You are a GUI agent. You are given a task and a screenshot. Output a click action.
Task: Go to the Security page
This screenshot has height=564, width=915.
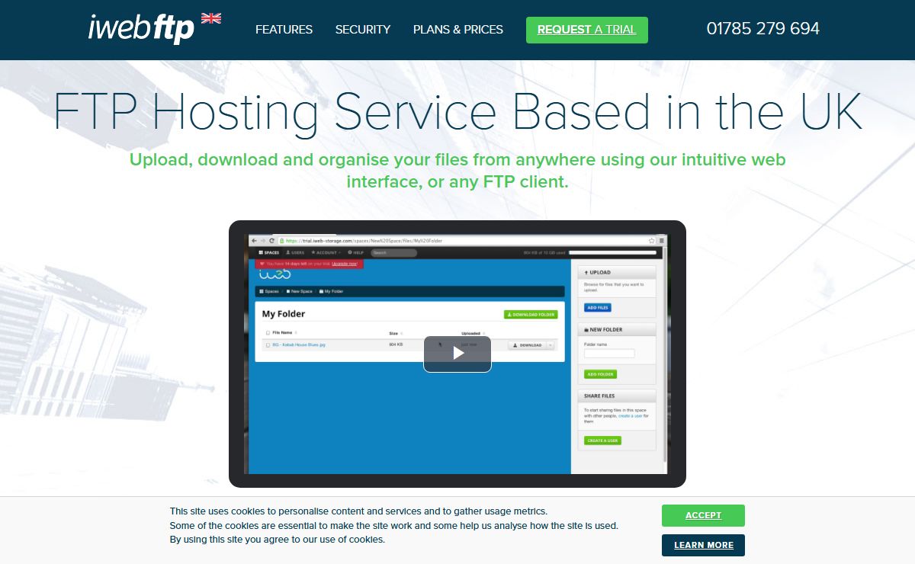coord(363,30)
